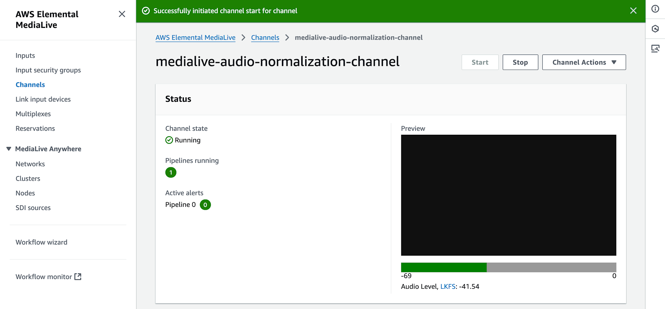
Task: Click the Pipelines running label
Action: (192, 161)
